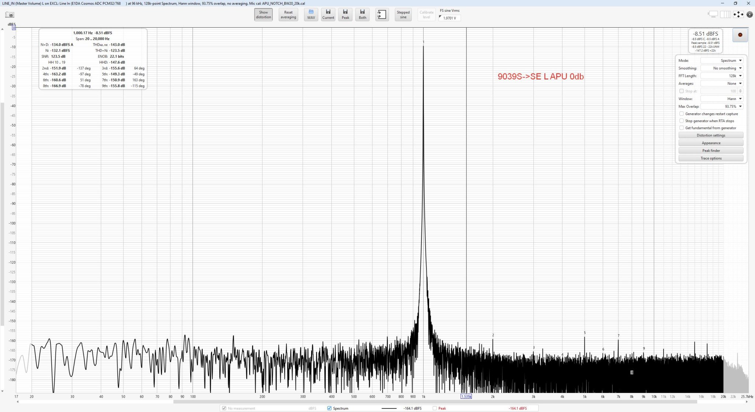Open Trace options
This screenshot has width=755, height=412.
pos(711,159)
